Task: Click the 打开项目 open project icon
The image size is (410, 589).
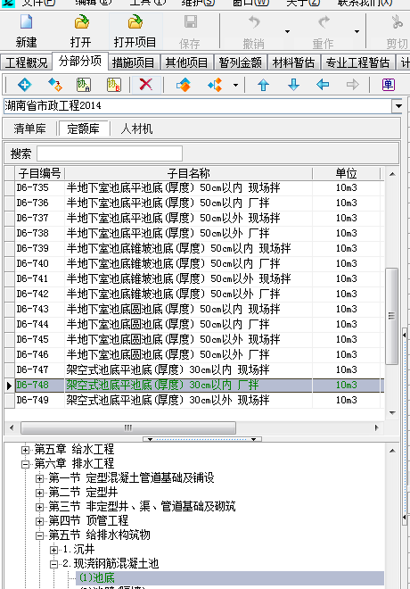Action: click(x=135, y=22)
